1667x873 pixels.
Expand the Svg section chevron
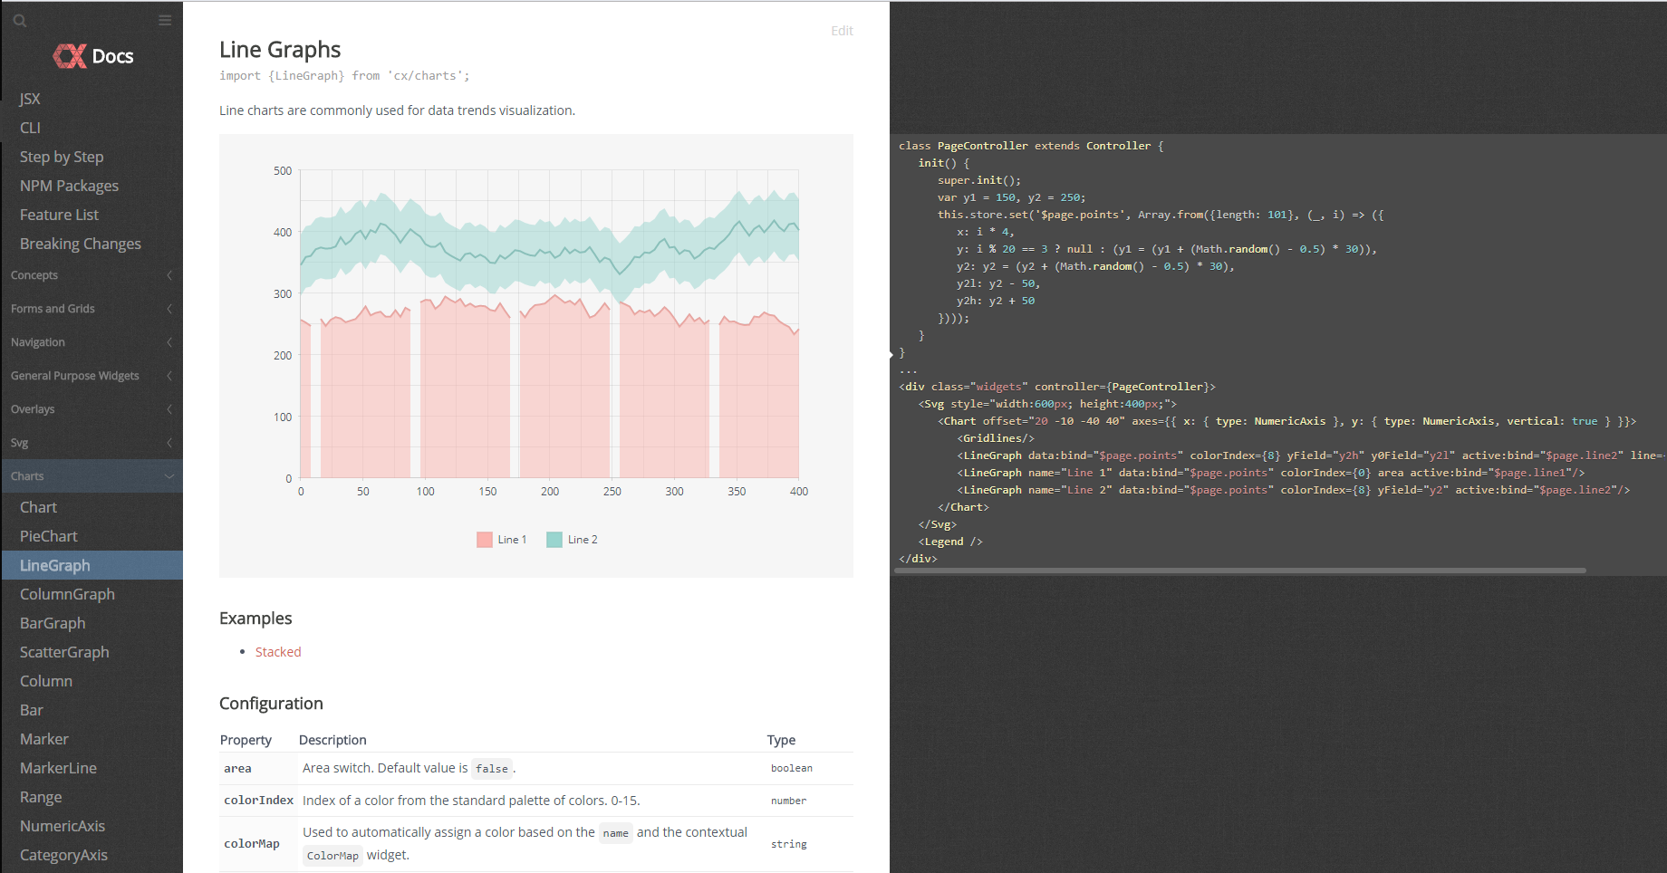click(x=169, y=443)
